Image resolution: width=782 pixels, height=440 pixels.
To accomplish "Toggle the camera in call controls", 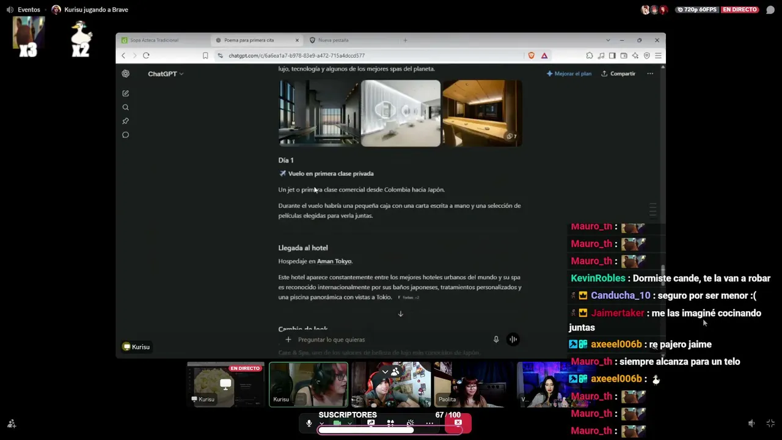I will point(337,423).
